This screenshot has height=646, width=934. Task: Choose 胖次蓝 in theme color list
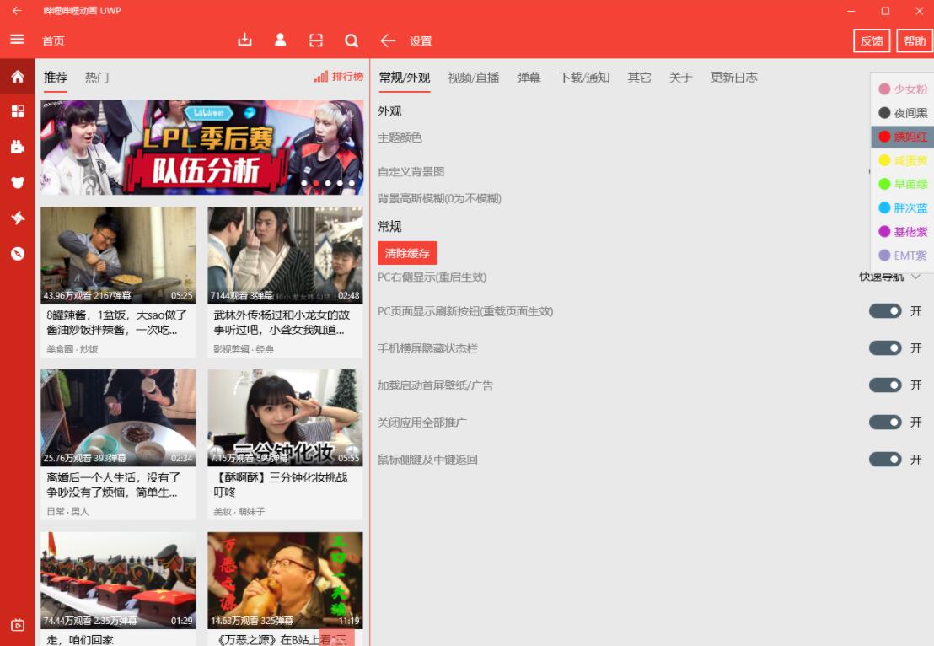[x=903, y=208]
